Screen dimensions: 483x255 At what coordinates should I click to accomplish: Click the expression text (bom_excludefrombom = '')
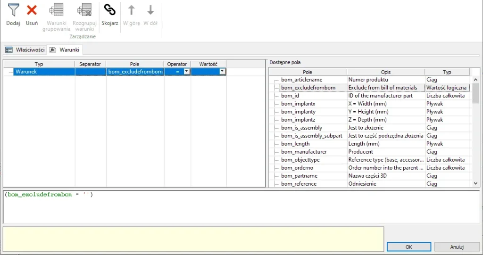(x=49, y=194)
